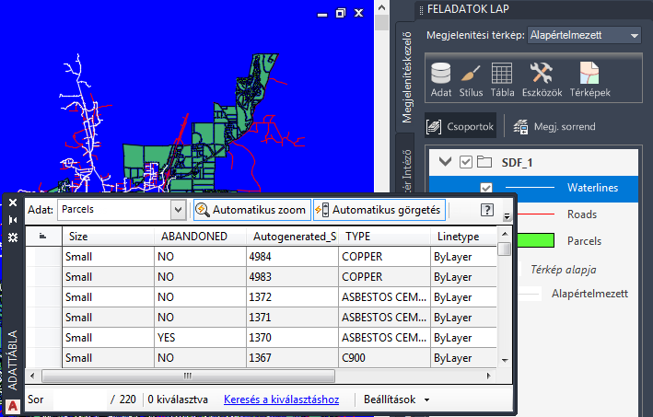Select the Parcels layer
This screenshot has width=653, height=417.
(584, 241)
